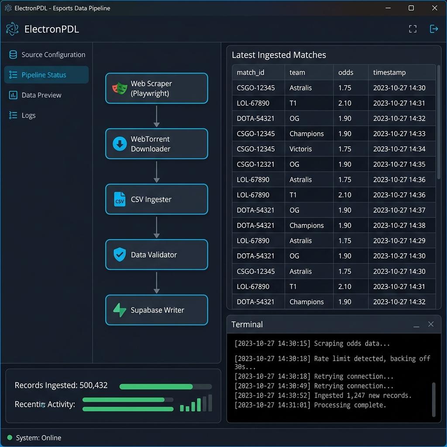Click the Victoris team cell
This screenshot has width=447, height=447.
[309, 149]
